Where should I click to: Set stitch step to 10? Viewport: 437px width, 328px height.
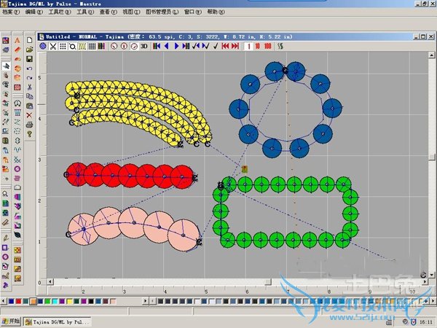pyautogui.click(x=258, y=46)
